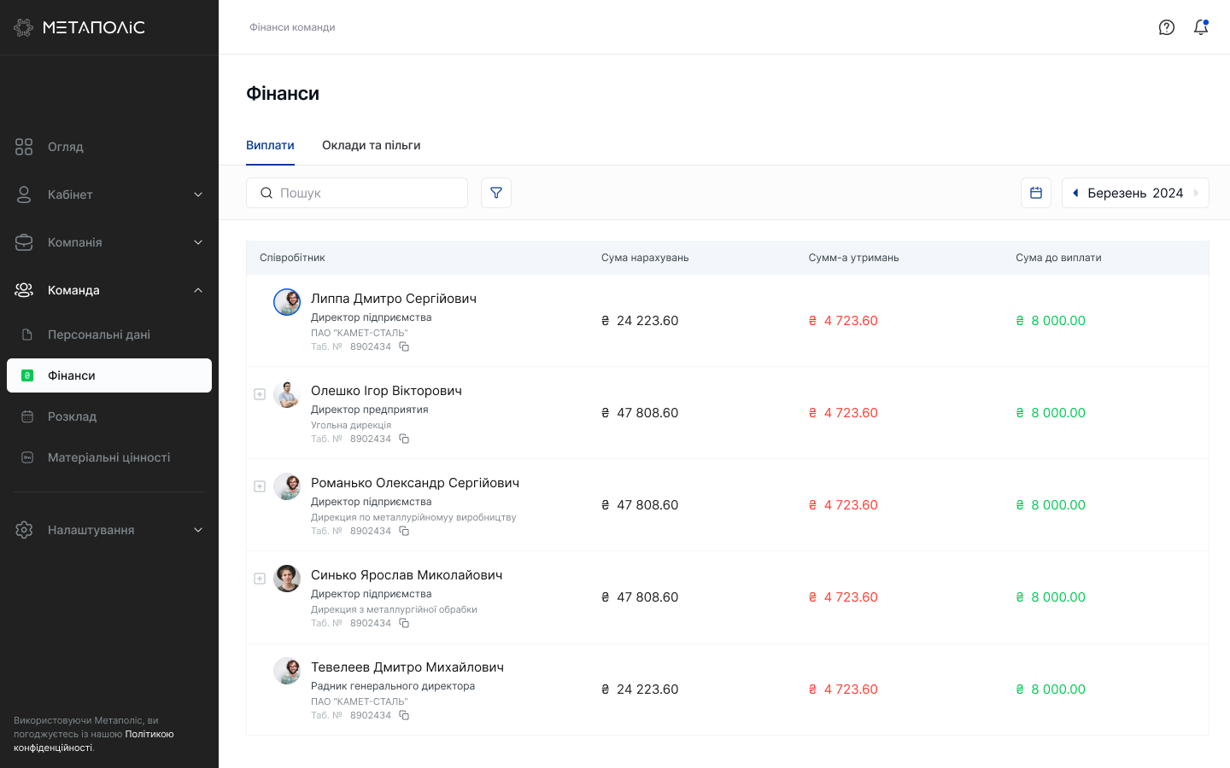Open notifications bell icon
Screen dimensions: 1230x768
coord(1200,27)
